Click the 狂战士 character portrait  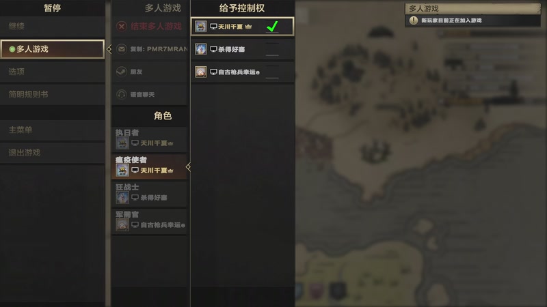point(122,197)
